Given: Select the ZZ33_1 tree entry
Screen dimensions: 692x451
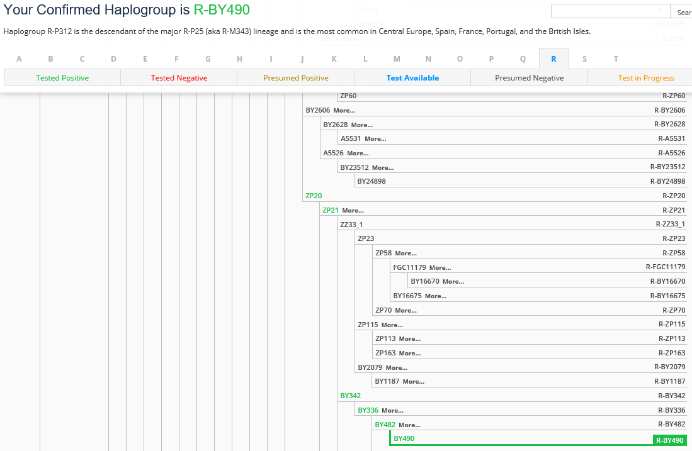Looking at the screenshot, I should coord(351,225).
